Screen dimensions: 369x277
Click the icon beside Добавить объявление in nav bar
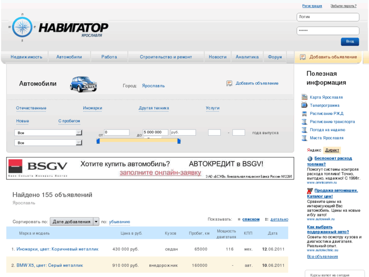pos(303,57)
